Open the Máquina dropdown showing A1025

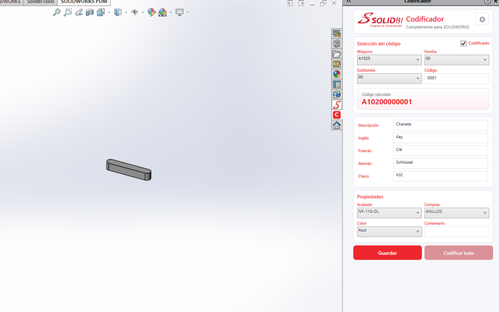(x=389, y=60)
